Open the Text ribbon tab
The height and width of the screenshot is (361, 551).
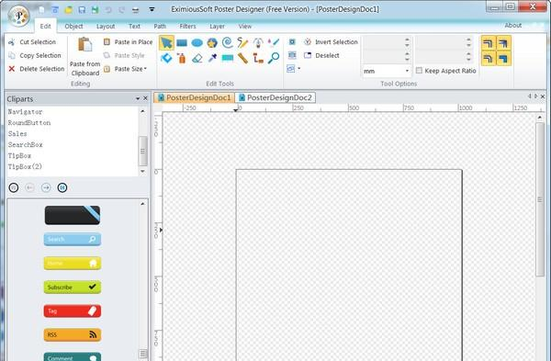pyautogui.click(x=134, y=26)
